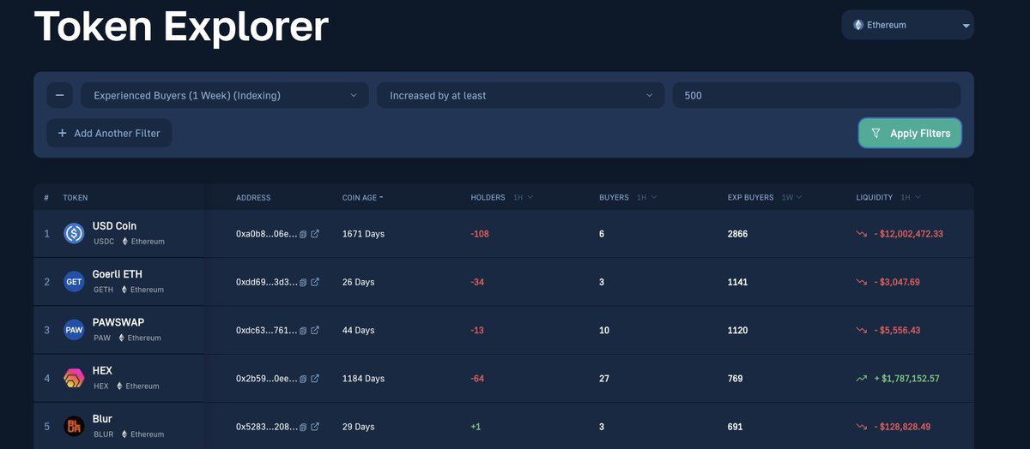Image resolution: width=1030 pixels, height=449 pixels.
Task: Change Buyers 1H timeframe dropdown
Action: pos(647,198)
